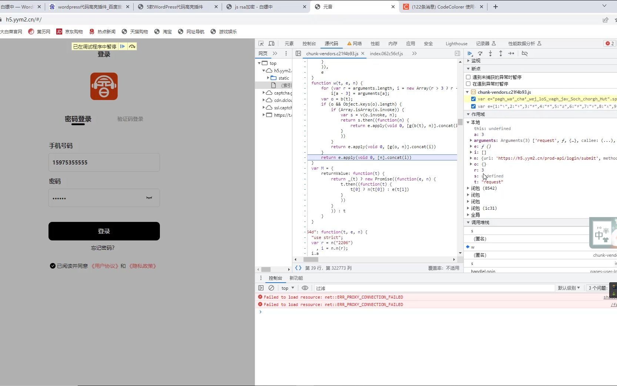Screen dimensions: 617x386
Task: Toggle the device toolbar icon
Action: point(271,43)
